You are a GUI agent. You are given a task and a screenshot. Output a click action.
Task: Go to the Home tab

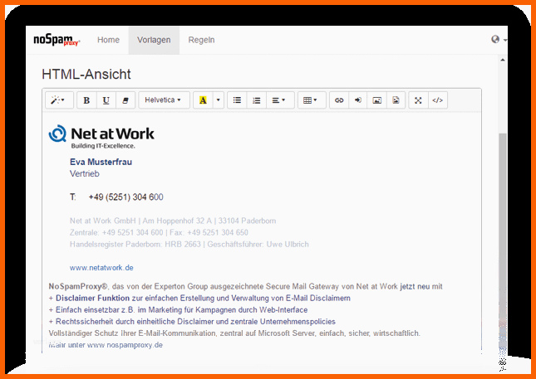[x=108, y=40]
